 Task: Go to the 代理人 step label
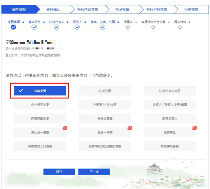128,22
